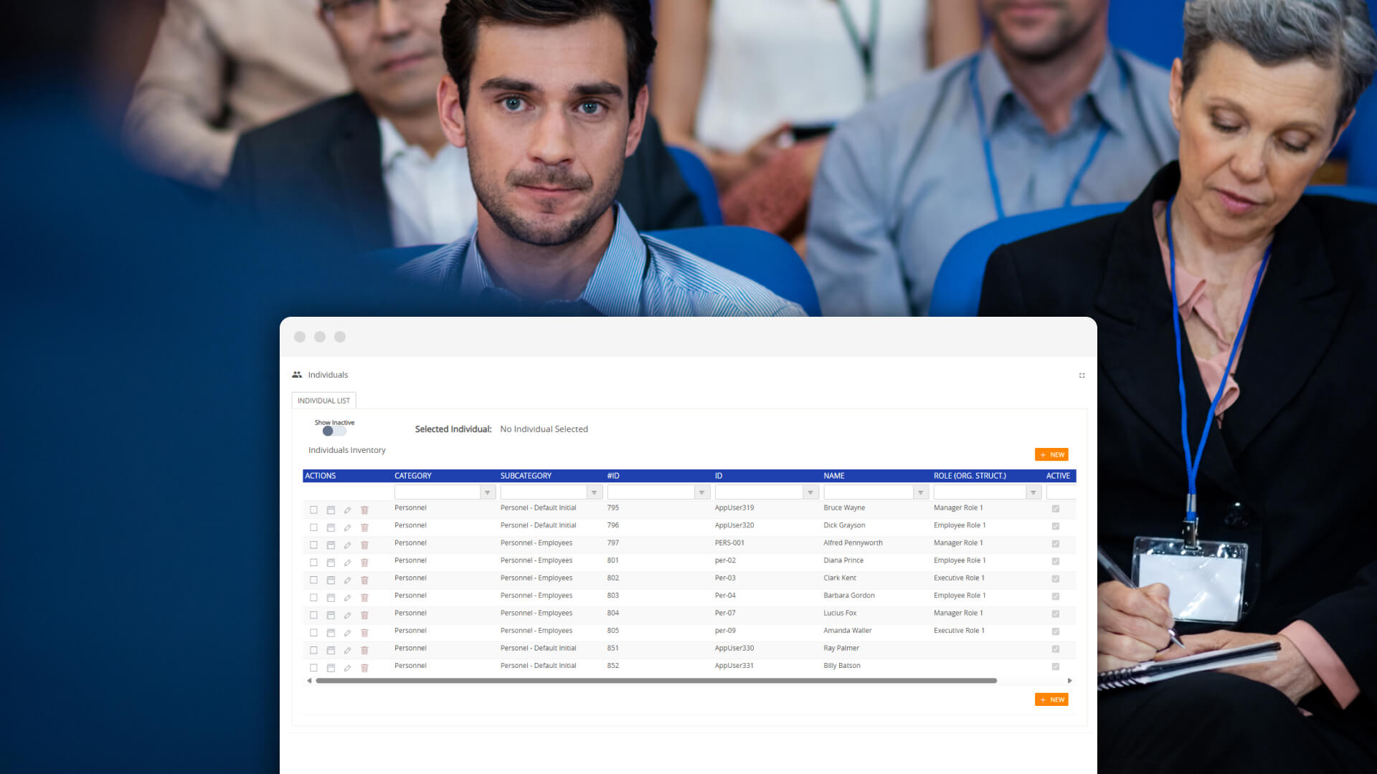Viewport: 1377px width, 774px height.
Task: Delete the Billy Batson entry
Action: 364,668
